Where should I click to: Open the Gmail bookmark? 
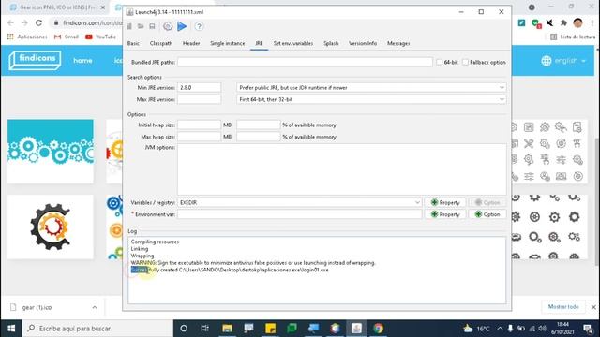point(67,37)
